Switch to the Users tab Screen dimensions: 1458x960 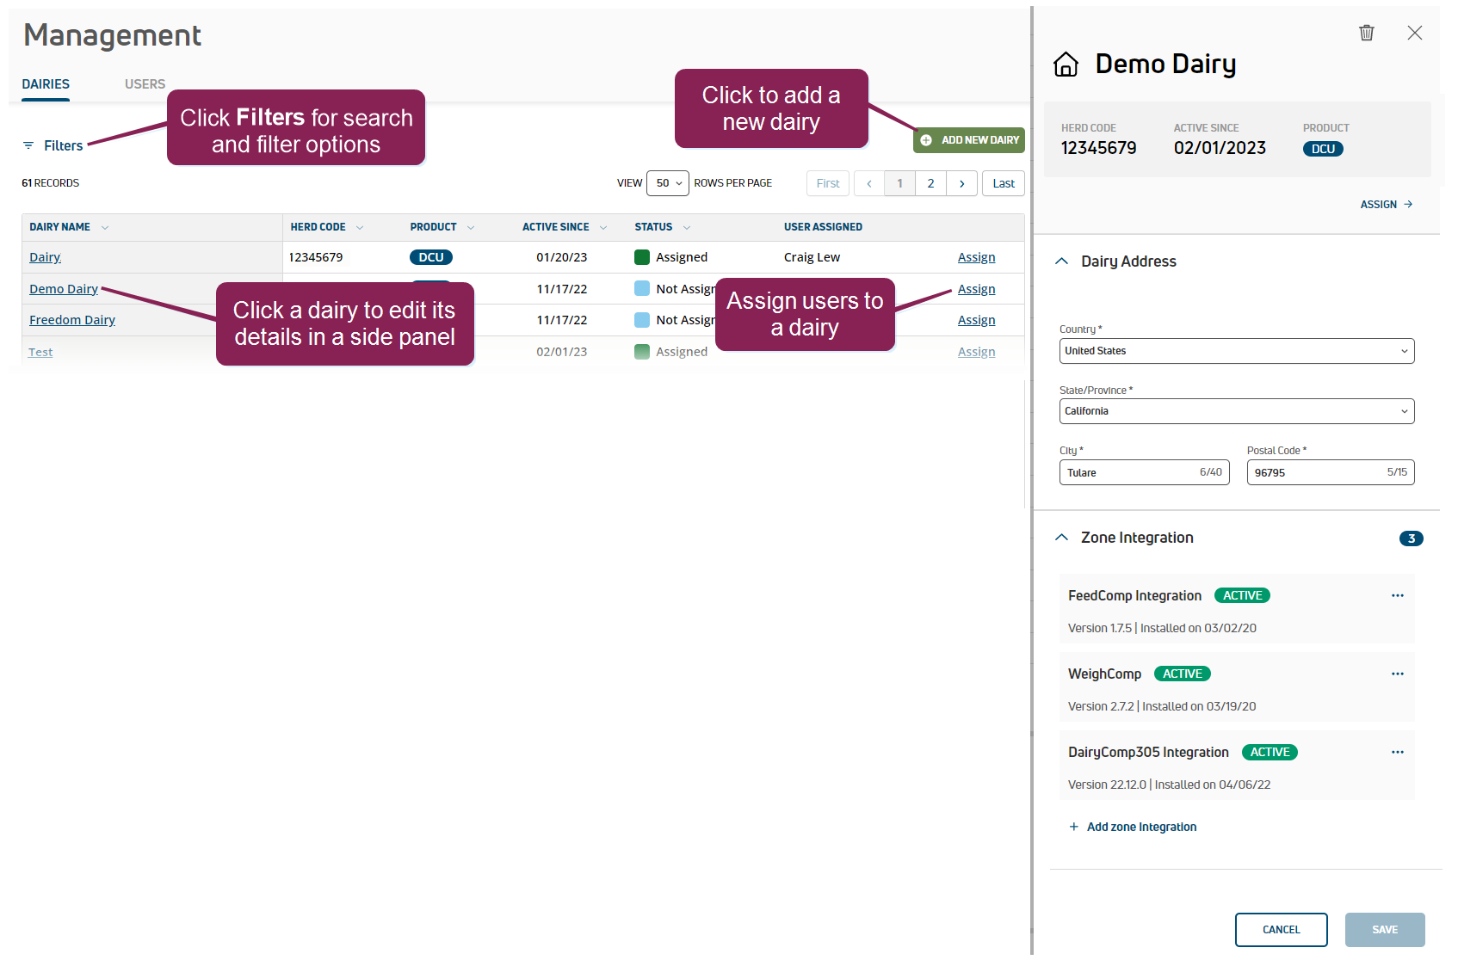point(145,84)
